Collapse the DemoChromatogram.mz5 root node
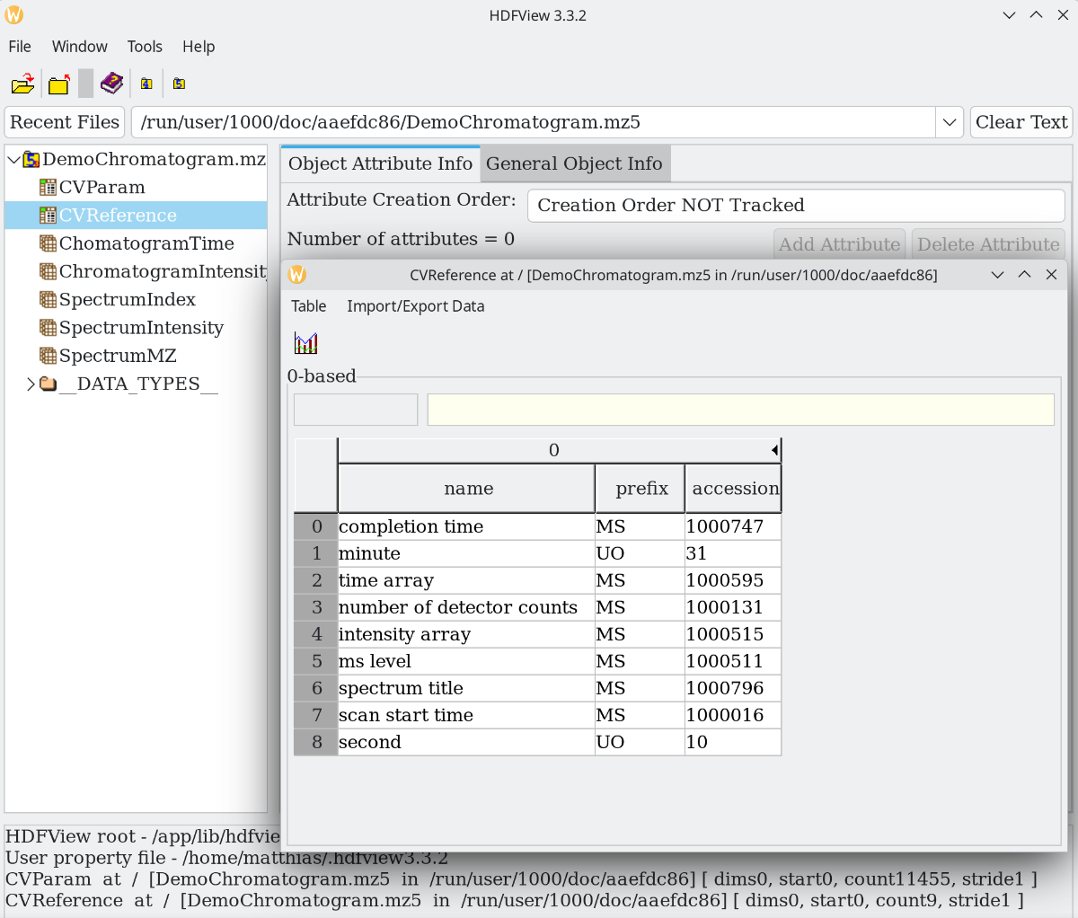The height and width of the screenshot is (918, 1078). point(13,160)
